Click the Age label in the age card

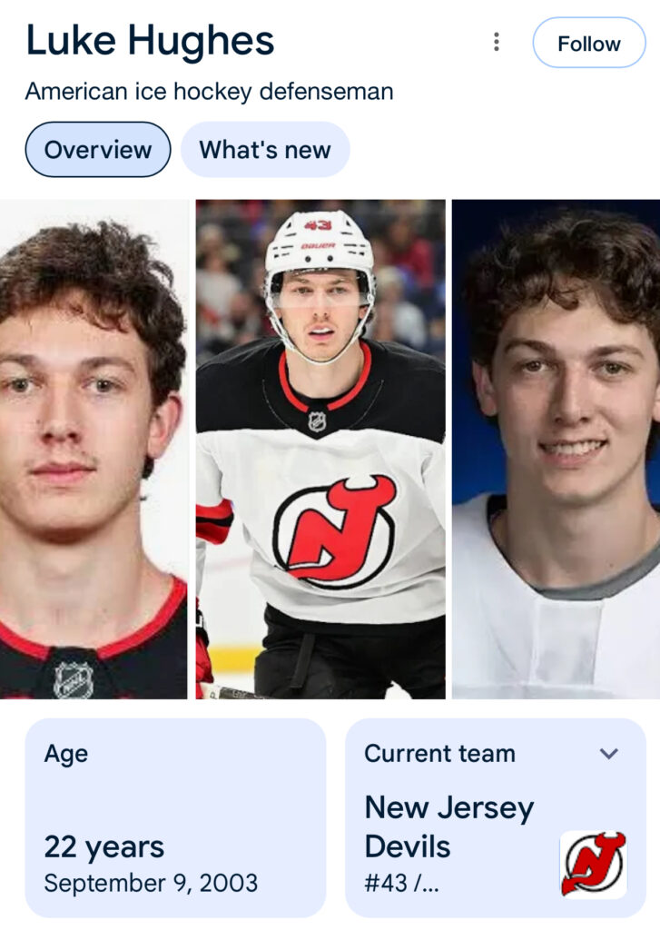pos(66,755)
